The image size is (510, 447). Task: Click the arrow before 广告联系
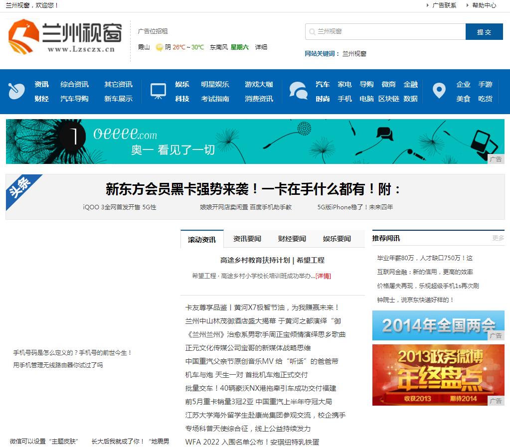427,5
